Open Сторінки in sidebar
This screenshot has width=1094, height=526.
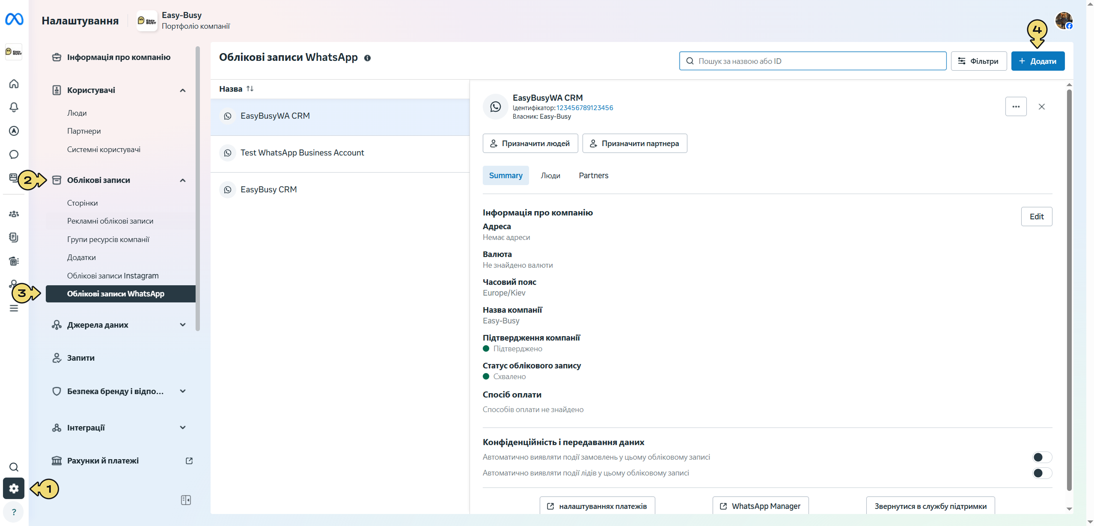pos(82,203)
